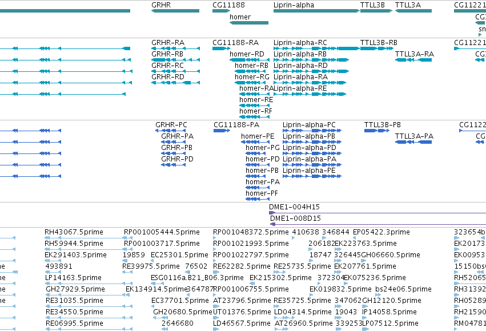Select transcript GRHR-RC
This screenshot has height=332, width=486.
(175, 71)
